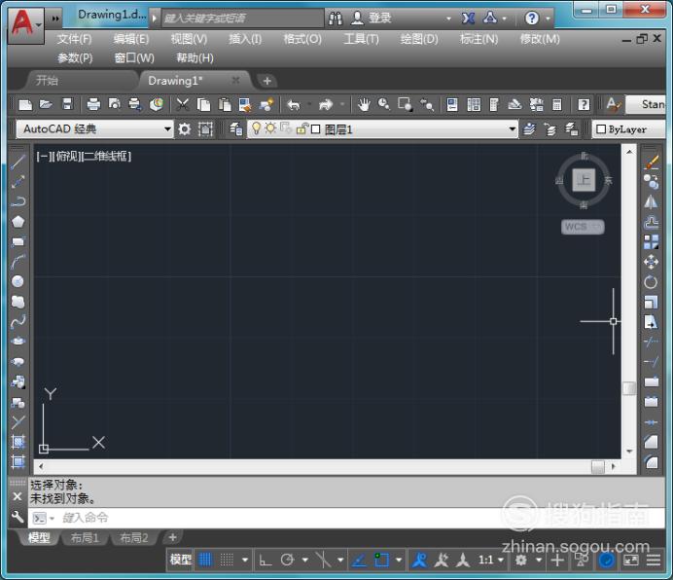Click the Plot print icon
Screen dimensions: 673x580
pyautogui.click(x=93, y=104)
